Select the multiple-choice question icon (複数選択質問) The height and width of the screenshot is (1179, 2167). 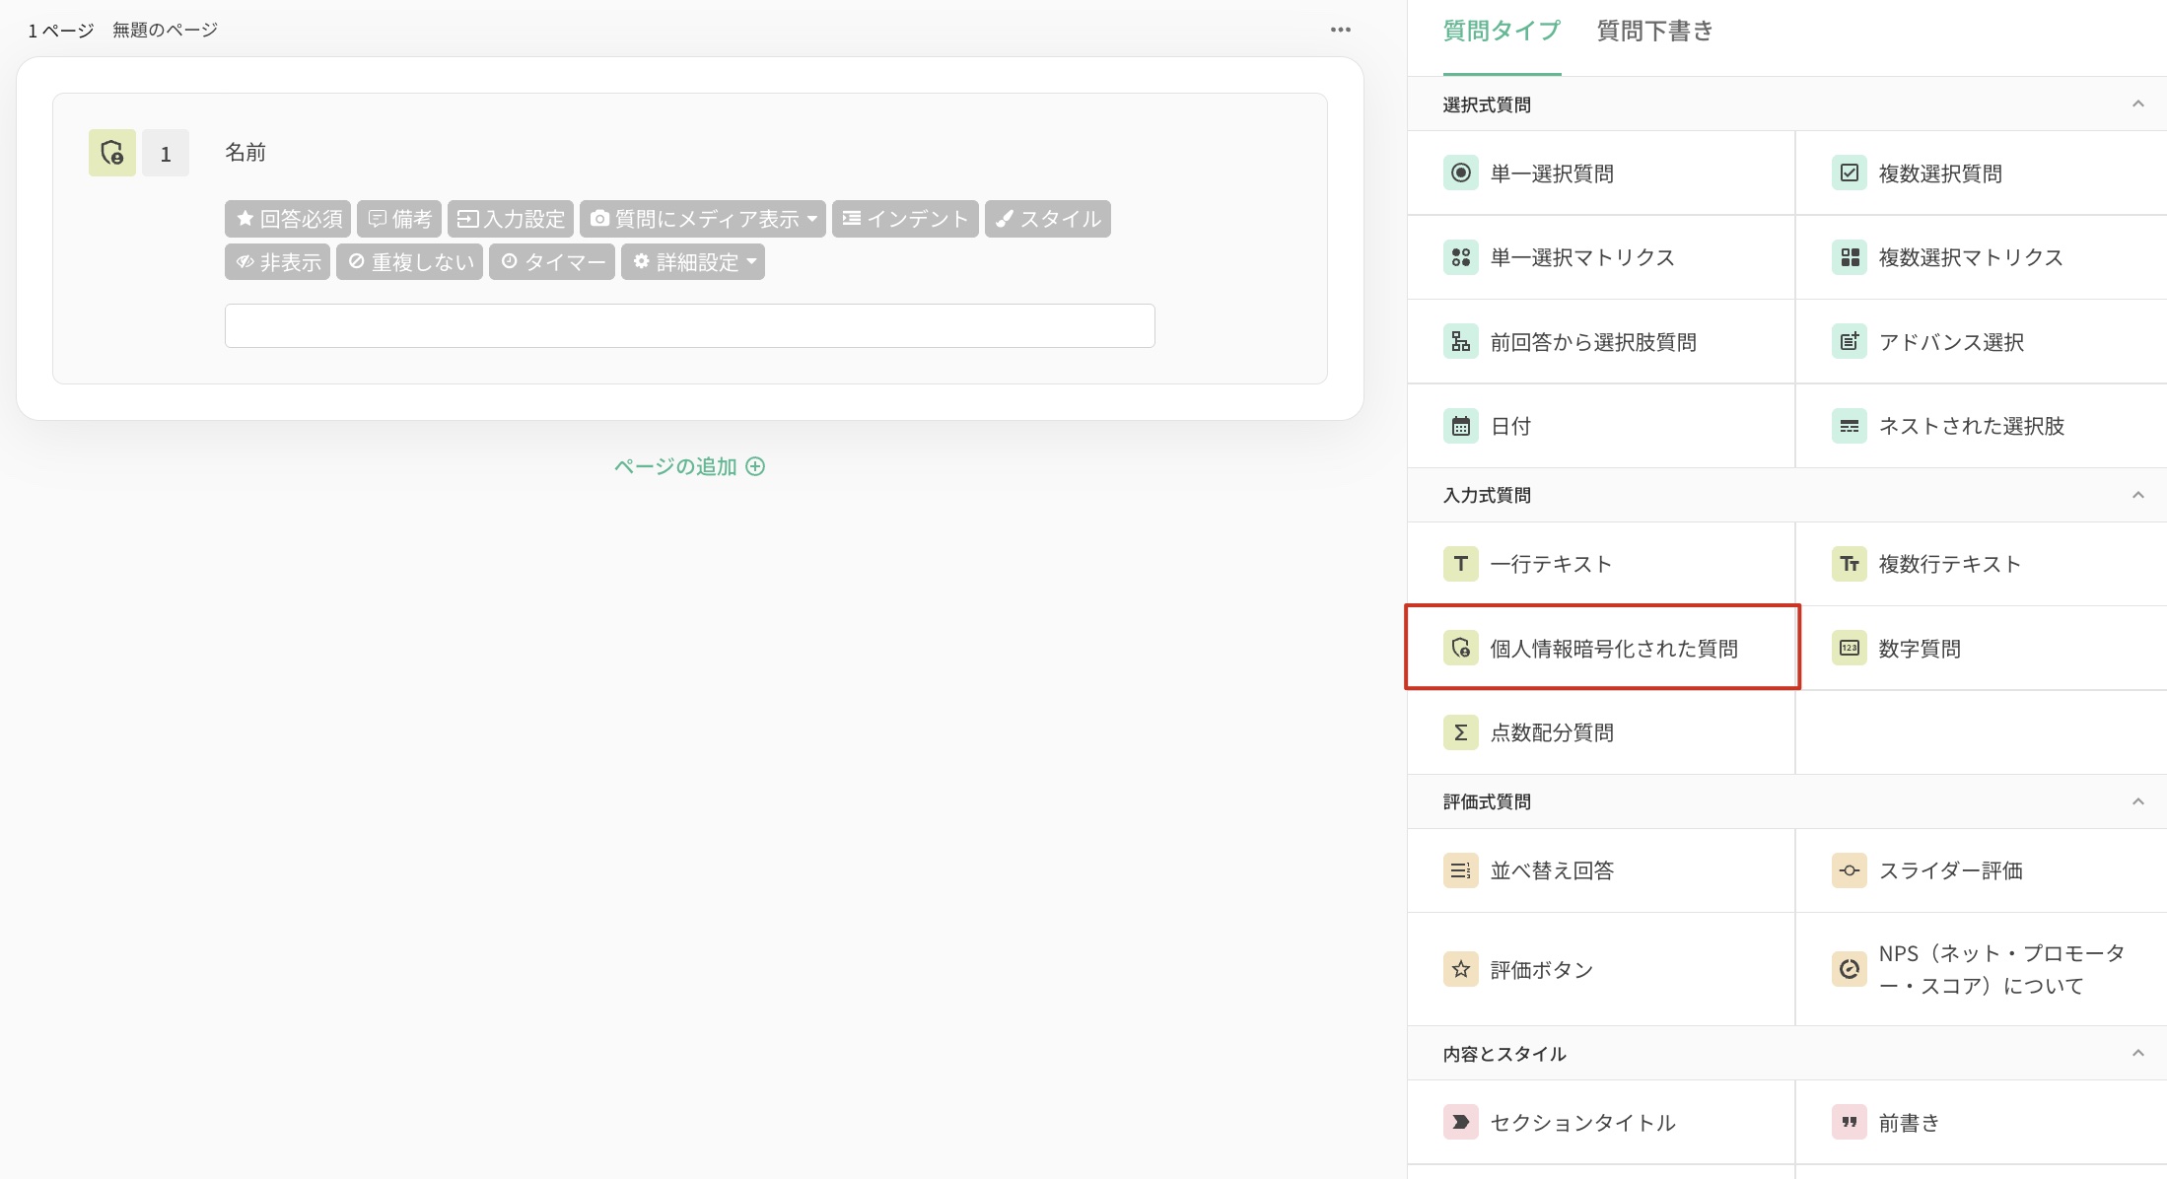click(x=1849, y=173)
